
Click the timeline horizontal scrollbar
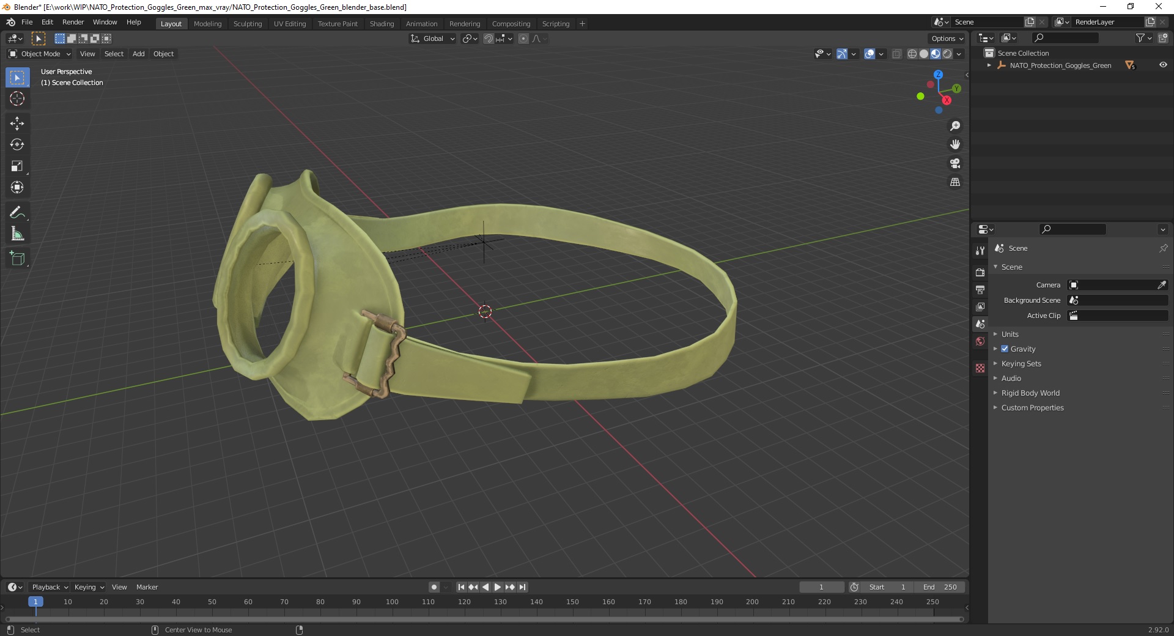pos(484,619)
